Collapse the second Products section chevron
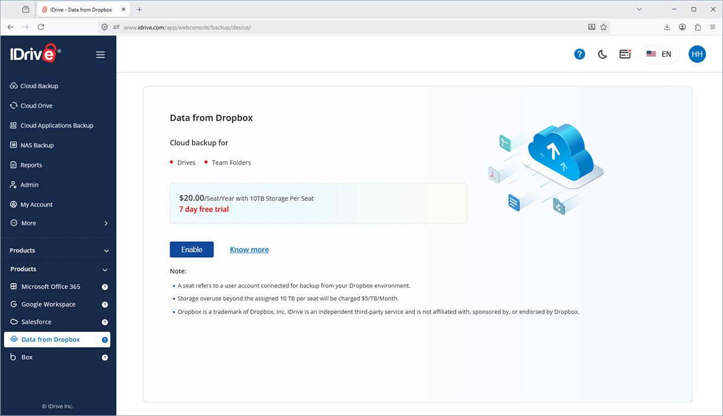The image size is (723, 416). point(105,270)
